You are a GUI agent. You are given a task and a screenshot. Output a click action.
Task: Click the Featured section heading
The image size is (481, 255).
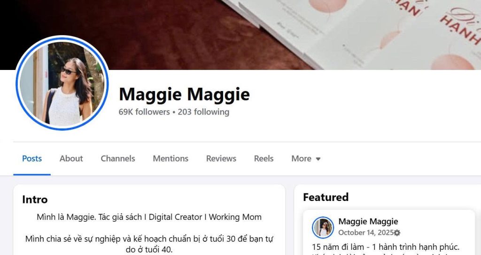(326, 197)
